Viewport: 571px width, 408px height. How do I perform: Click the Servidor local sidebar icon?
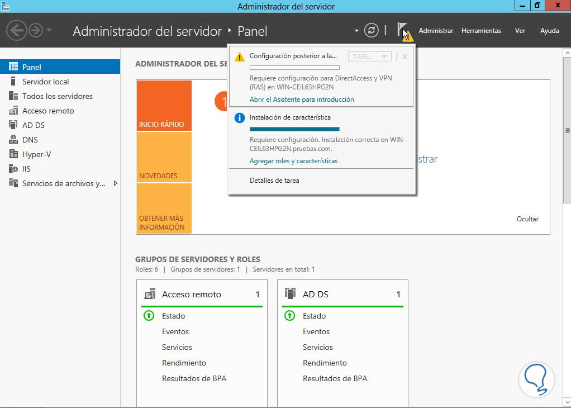pyautogui.click(x=13, y=81)
